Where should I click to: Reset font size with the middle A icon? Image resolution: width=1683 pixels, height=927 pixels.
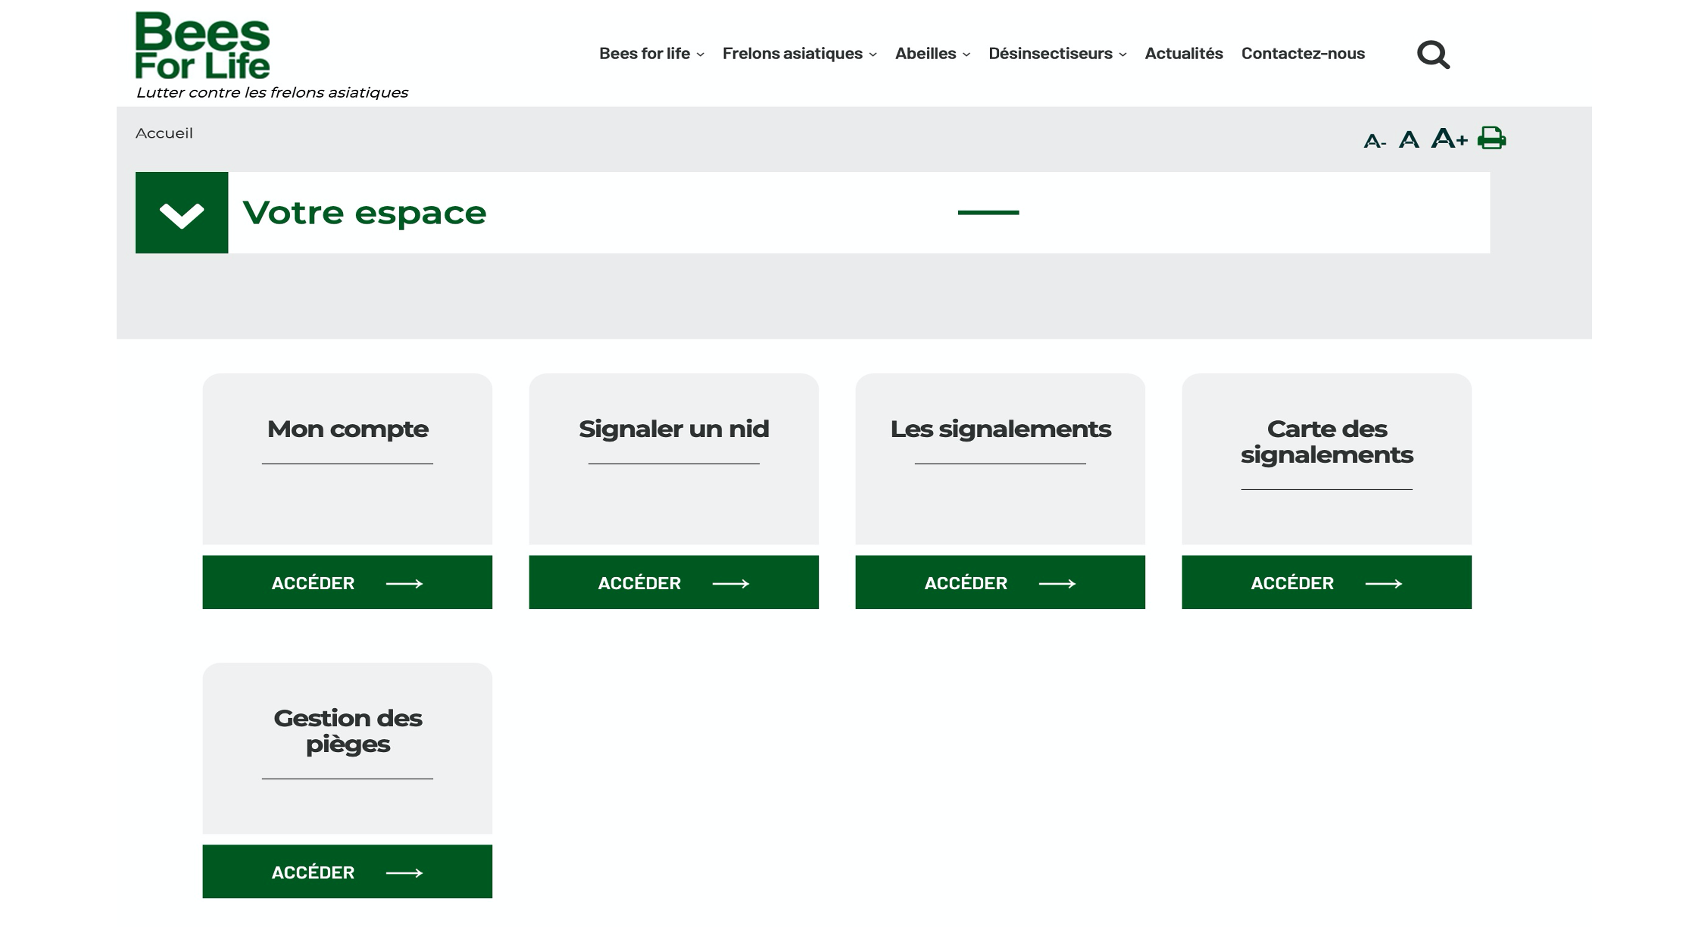[x=1409, y=139]
